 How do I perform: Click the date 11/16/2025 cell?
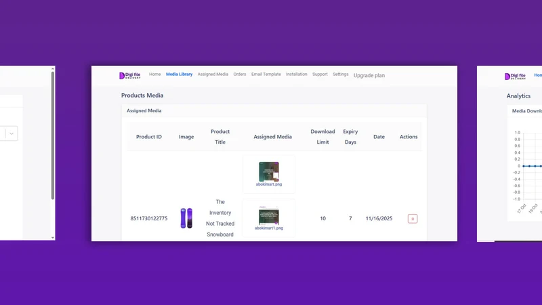[379, 218]
